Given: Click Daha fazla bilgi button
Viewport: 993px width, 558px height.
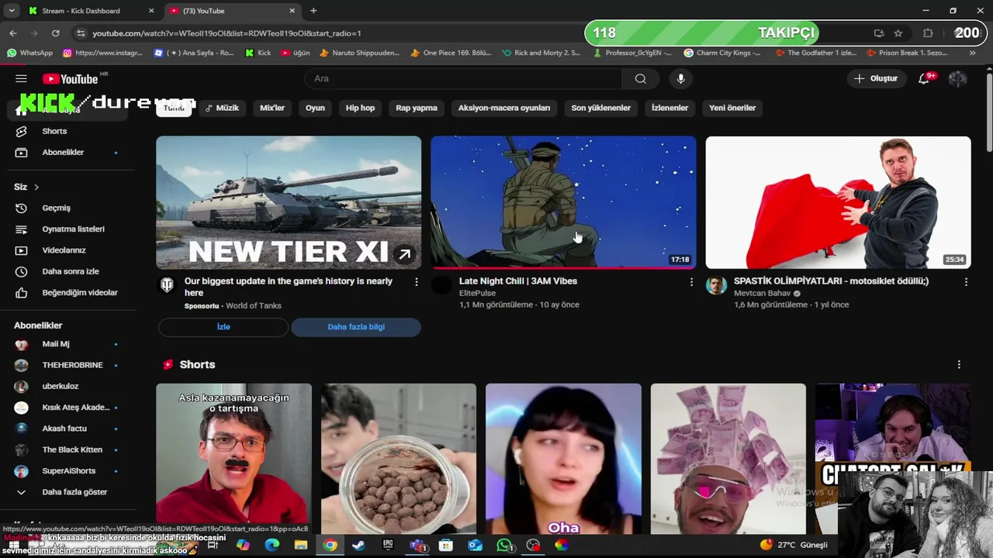Looking at the screenshot, I should tap(356, 327).
